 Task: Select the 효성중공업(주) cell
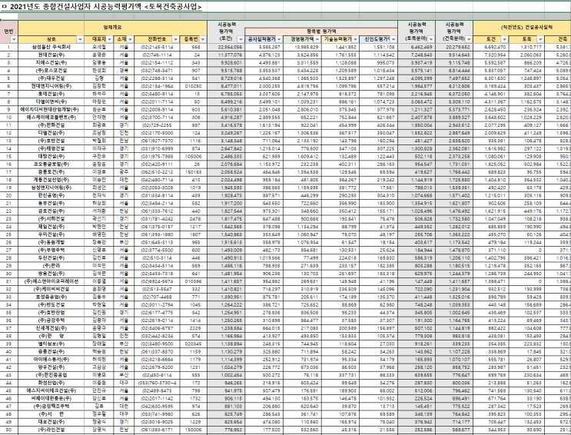coord(51,297)
